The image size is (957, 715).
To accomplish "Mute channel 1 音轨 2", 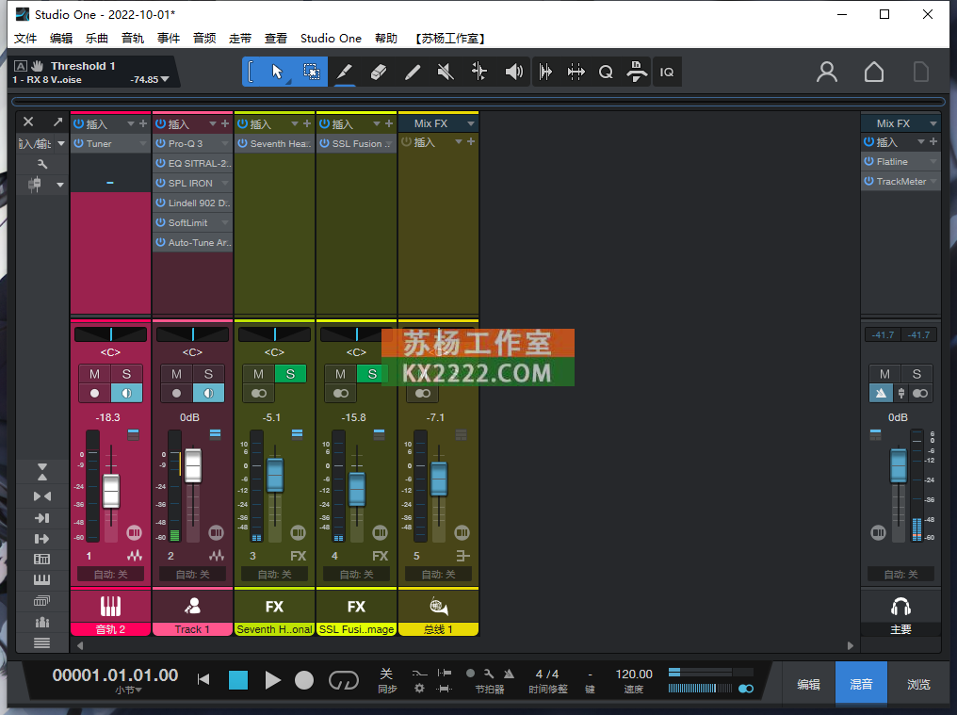I will coord(94,374).
